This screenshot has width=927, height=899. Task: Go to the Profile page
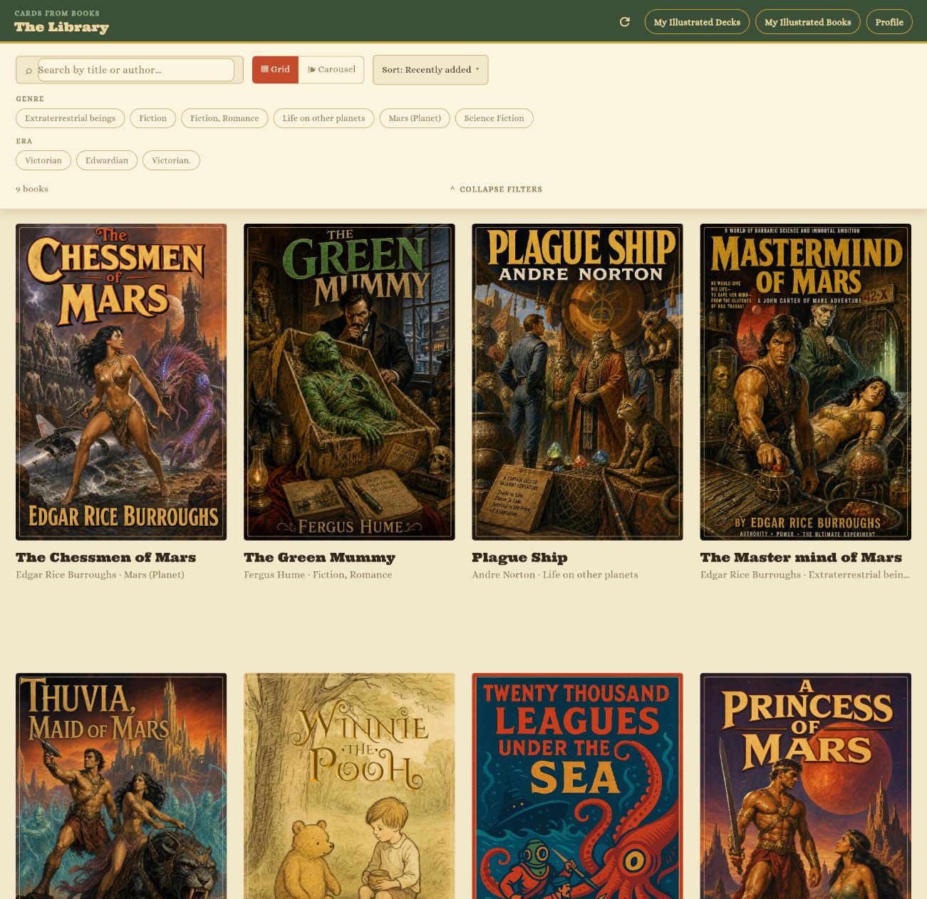(x=889, y=22)
